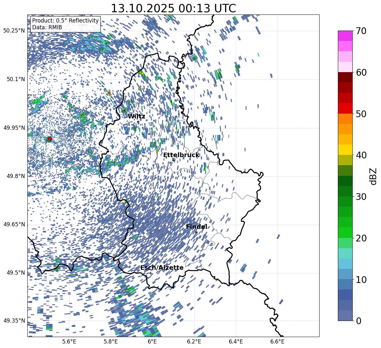Click 'Product: 0.5° Reflectivity' text
The image size is (381, 348).
pos(65,20)
